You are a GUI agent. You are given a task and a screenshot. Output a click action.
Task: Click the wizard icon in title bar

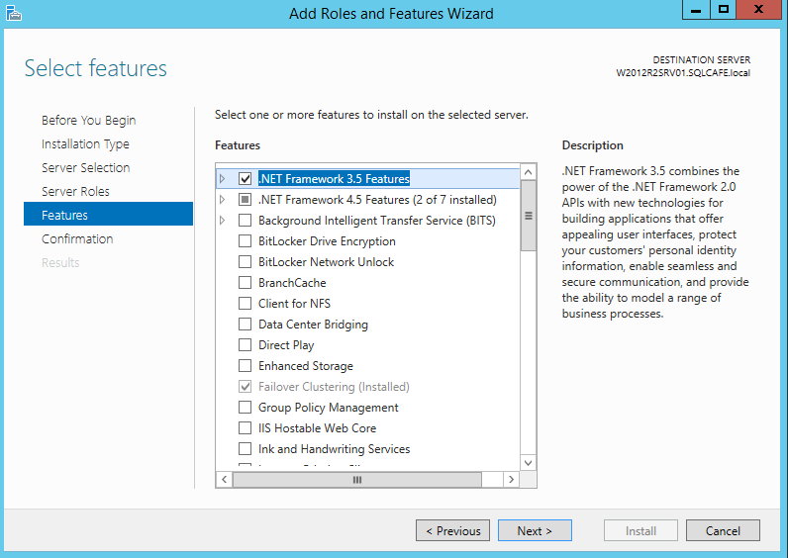pyautogui.click(x=12, y=12)
